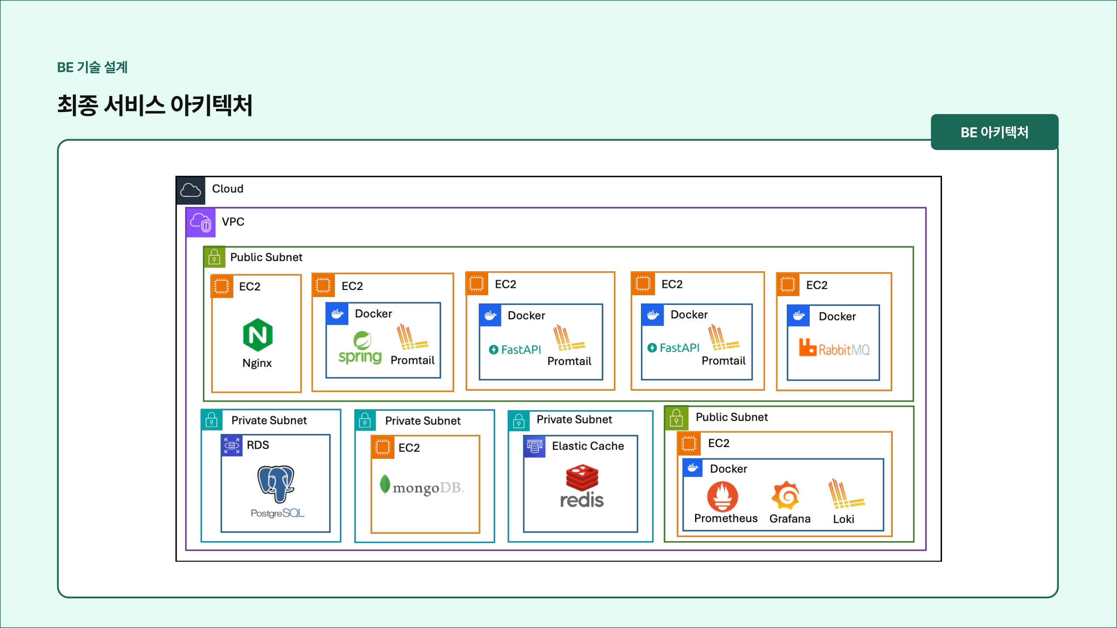Viewport: 1117px width, 628px height.
Task: Click the top Public Subnet lock icon
Action: (214, 257)
